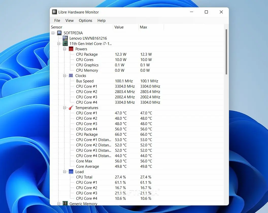Collapse the Powers sensor group
The image size is (268, 213).
click(x=65, y=49)
